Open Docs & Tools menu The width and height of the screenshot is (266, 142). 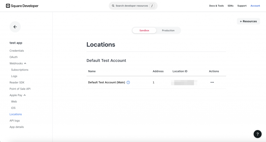tap(216, 6)
